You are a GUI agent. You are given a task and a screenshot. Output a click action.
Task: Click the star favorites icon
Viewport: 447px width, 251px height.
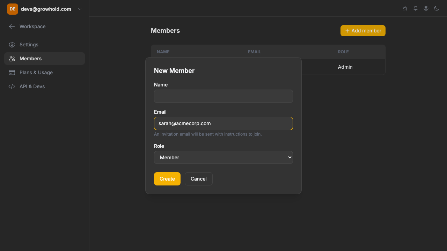pyautogui.click(x=405, y=8)
